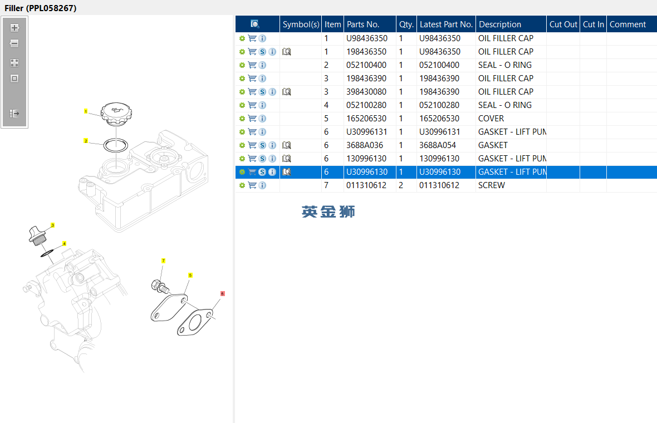Image resolution: width=657 pixels, height=423 pixels.
Task: Open supersession S icon for part 3688A036
Action: click(262, 145)
